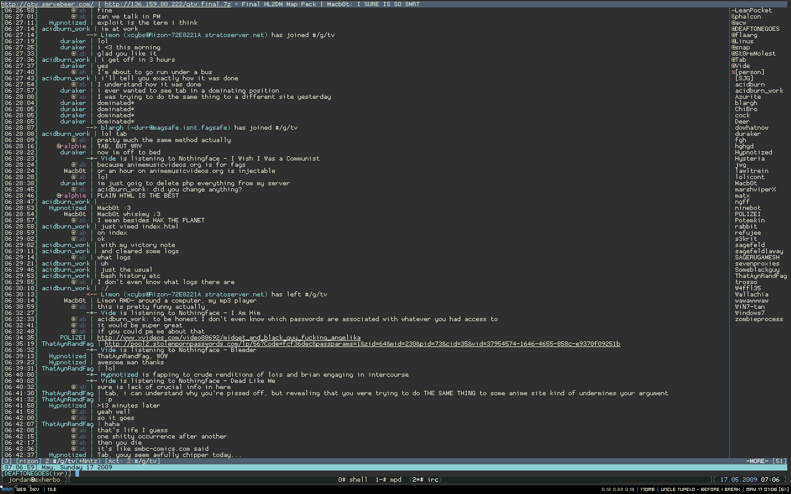
Task: Click the '17.05.2009 07:06' screen clock
Action: pyautogui.click(x=750, y=479)
